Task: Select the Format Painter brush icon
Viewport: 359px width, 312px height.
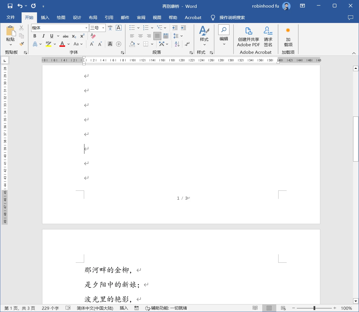Action: 22,44
